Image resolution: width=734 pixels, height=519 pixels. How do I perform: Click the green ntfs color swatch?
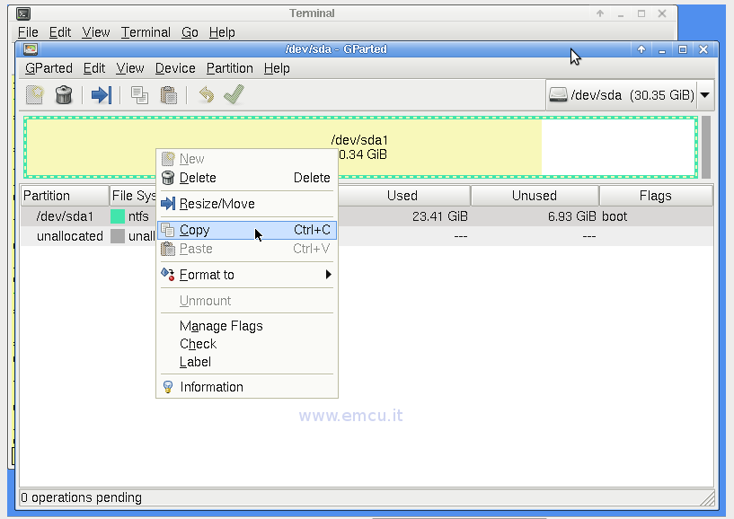pyautogui.click(x=118, y=216)
